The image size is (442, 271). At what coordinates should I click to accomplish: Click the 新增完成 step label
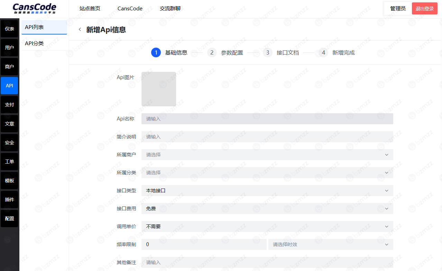(343, 53)
